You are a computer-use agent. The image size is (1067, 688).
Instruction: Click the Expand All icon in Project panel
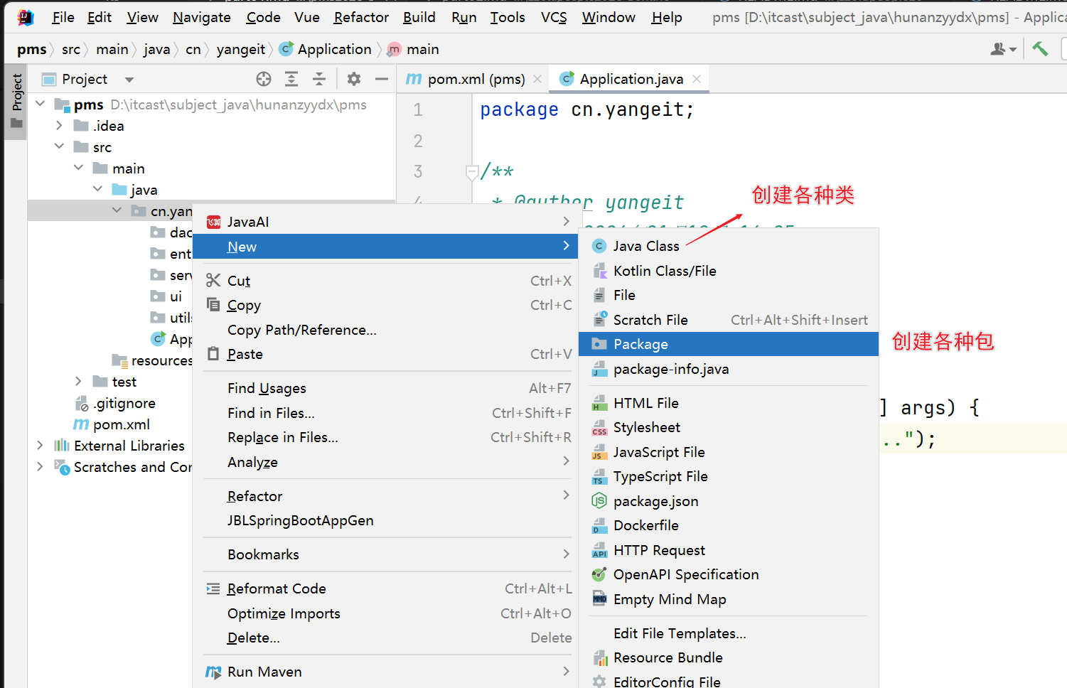coord(291,79)
